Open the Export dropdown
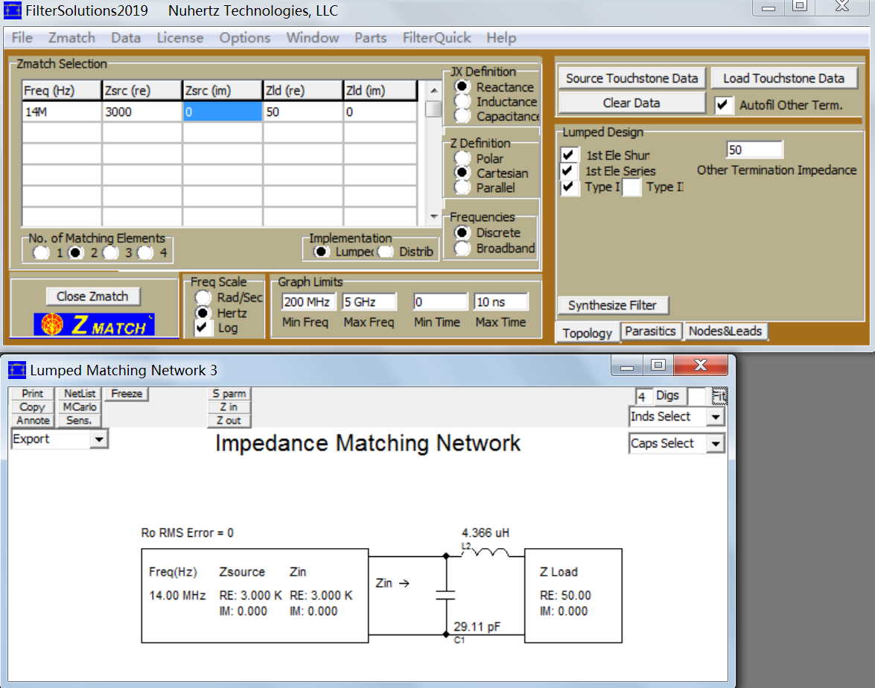 click(x=98, y=440)
